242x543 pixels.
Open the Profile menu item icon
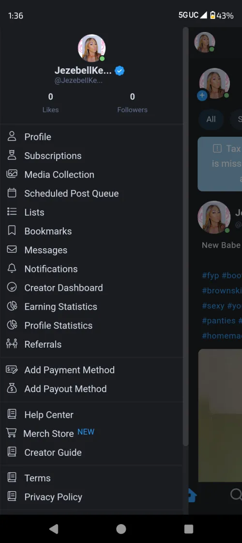tap(12, 136)
